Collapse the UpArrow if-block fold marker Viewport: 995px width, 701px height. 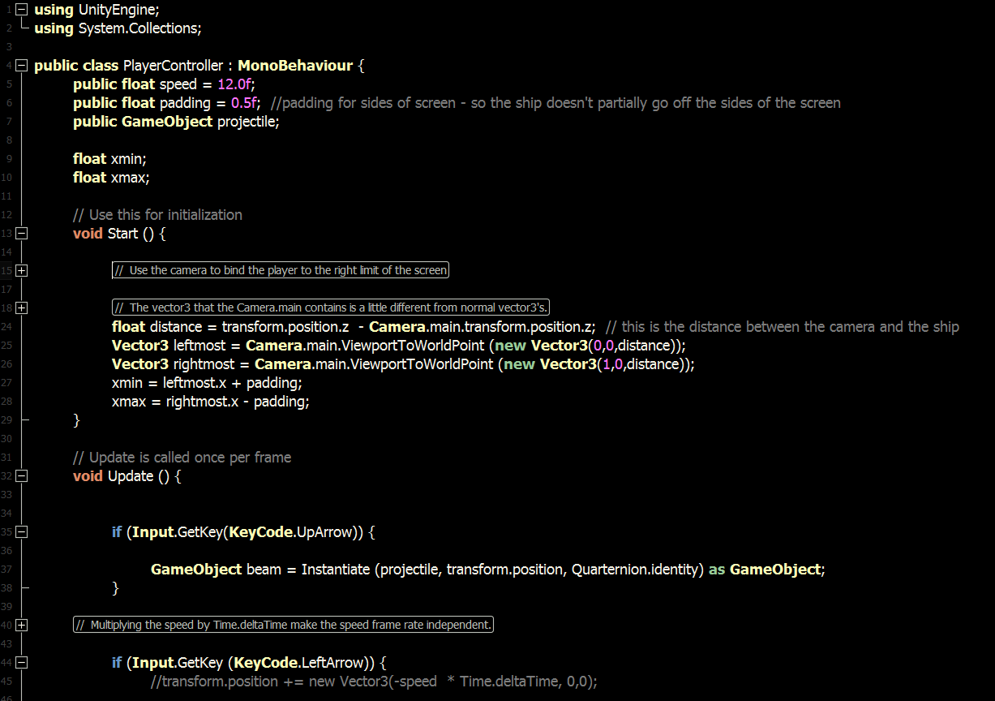click(21, 531)
